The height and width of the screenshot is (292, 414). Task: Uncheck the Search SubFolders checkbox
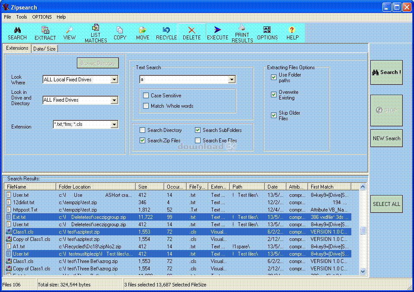pos(197,130)
